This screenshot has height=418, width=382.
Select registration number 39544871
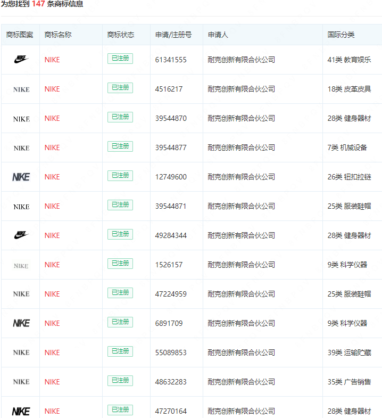(x=171, y=206)
